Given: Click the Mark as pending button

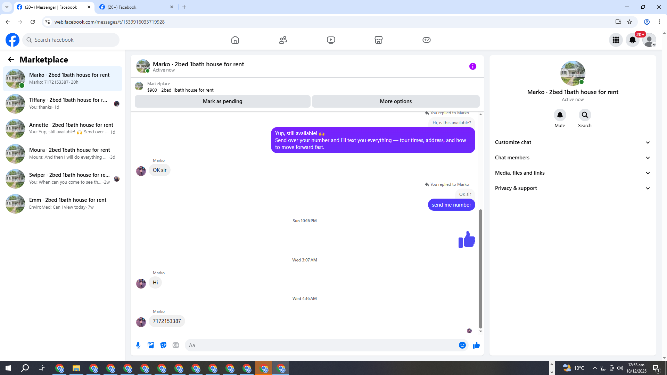Looking at the screenshot, I should pyautogui.click(x=222, y=101).
